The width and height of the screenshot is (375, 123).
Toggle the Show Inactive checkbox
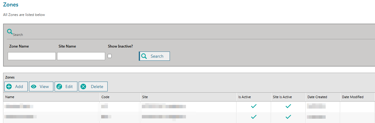click(x=109, y=56)
